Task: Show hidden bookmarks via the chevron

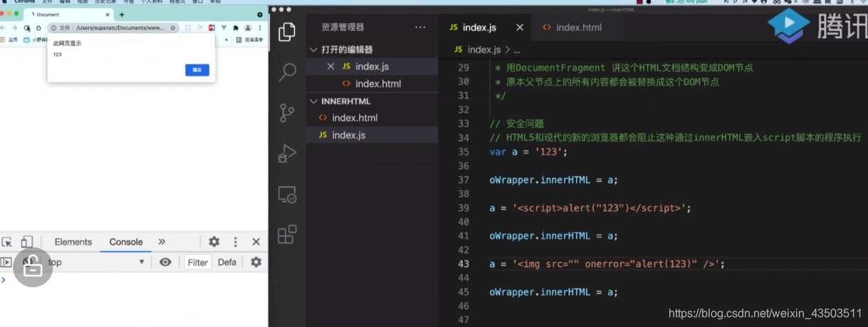Action: click(x=226, y=40)
